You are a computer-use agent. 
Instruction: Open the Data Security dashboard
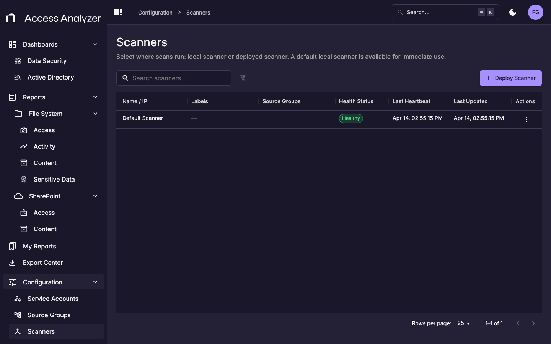coord(46,61)
